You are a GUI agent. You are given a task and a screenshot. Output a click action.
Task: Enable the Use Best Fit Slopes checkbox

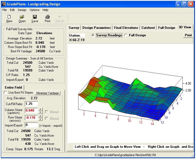click(6, 93)
